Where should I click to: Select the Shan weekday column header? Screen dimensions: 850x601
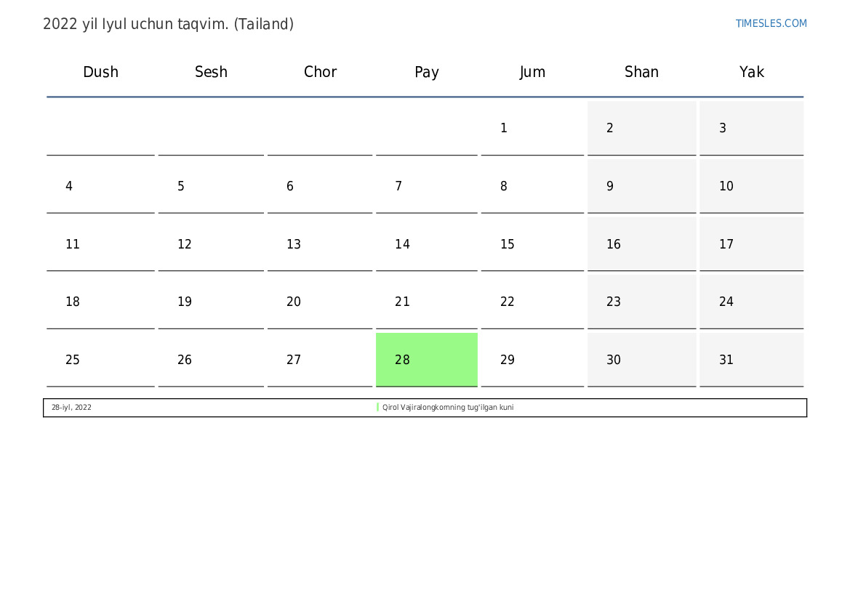pyautogui.click(x=641, y=72)
